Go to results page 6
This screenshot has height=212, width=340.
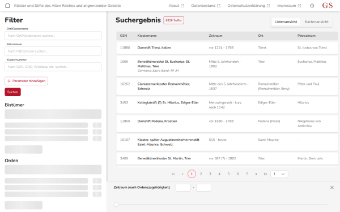[x=237, y=174]
